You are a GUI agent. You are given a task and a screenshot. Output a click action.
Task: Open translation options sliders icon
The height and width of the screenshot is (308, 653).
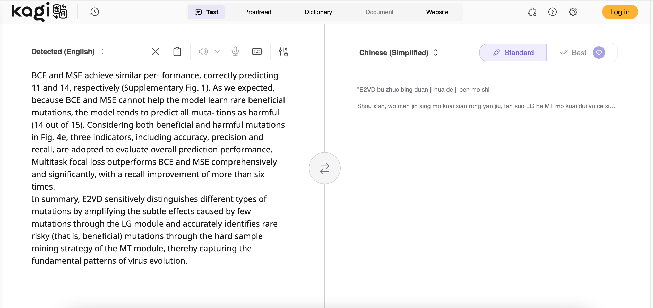283,52
